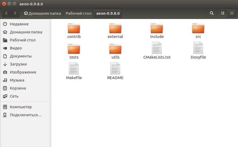Open search with the magnifier icon
Screen dimensions: 238x147
click(x=212, y=13)
